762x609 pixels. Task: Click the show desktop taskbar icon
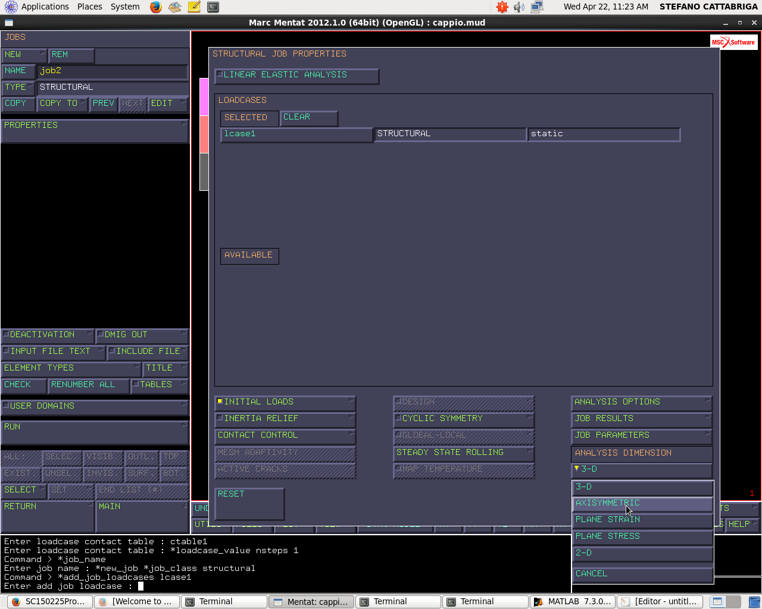(x=718, y=602)
